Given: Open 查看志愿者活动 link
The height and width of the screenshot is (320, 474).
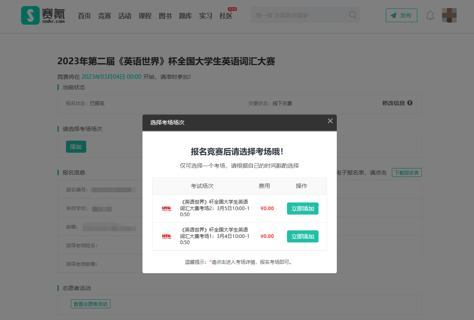Looking at the screenshot, I should click(91, 304).
